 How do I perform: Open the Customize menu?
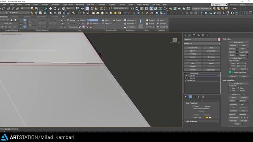[101, 5]
